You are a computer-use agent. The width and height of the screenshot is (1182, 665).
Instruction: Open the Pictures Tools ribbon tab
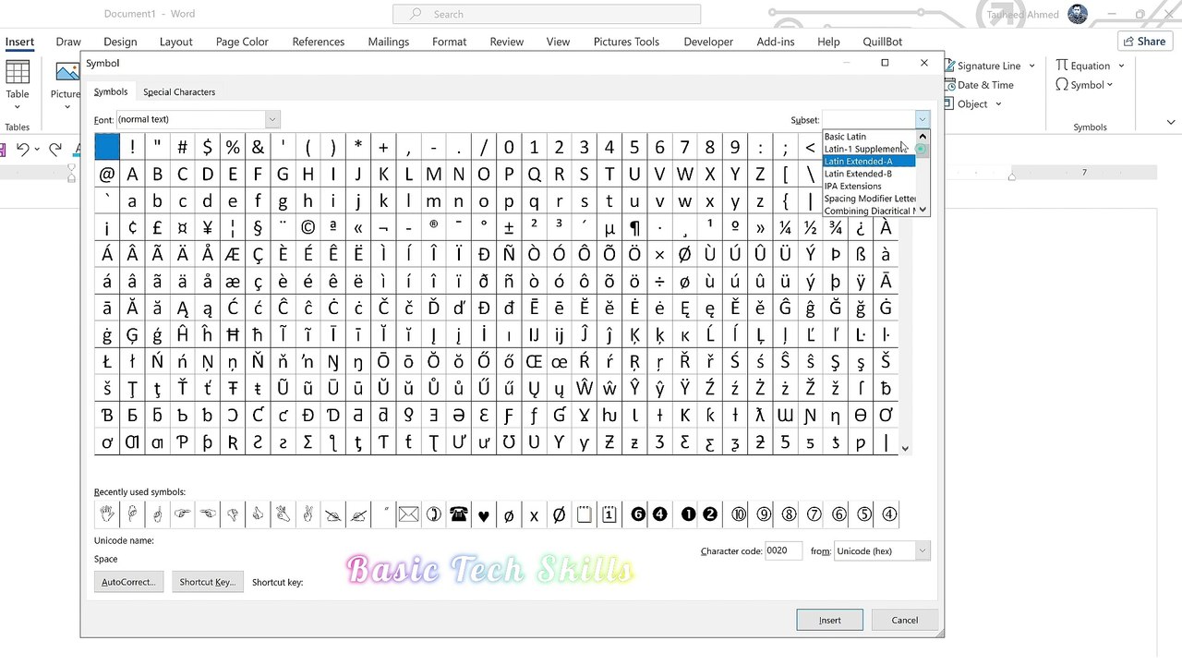pos(626,42)
